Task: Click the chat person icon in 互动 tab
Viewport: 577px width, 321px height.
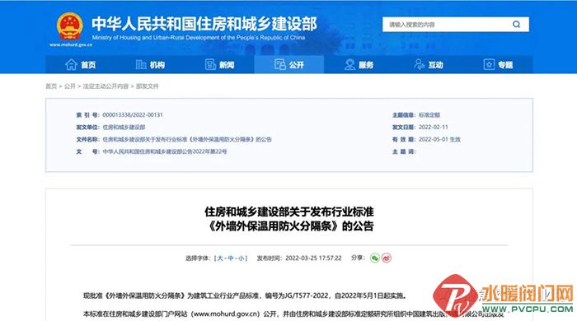Action: (x=419, y=65)
